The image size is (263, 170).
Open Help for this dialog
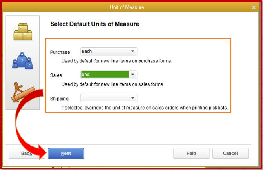191,153
